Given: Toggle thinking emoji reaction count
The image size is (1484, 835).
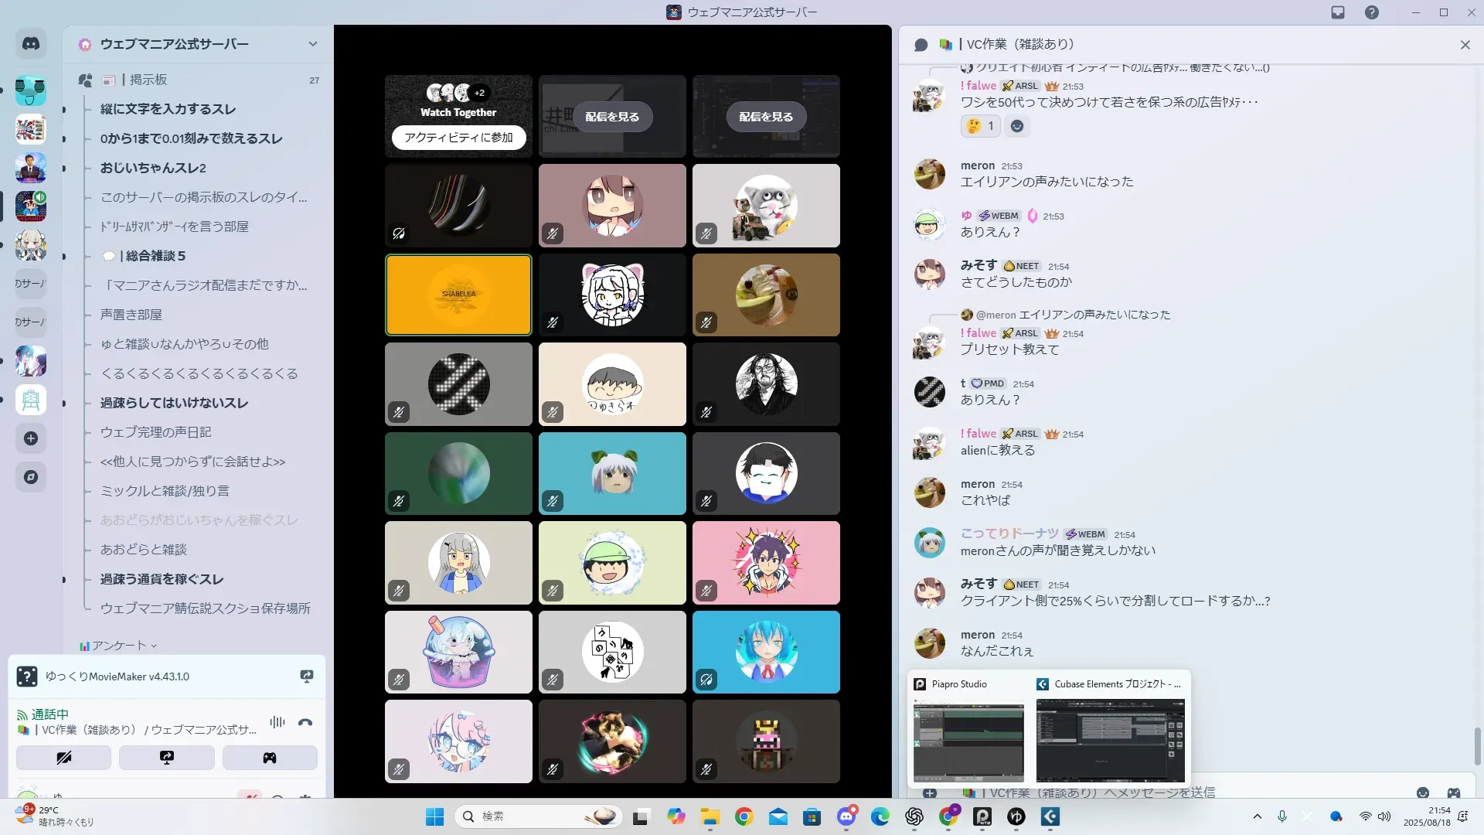Looking at the screenshot, I should click(x=980, y=126).
